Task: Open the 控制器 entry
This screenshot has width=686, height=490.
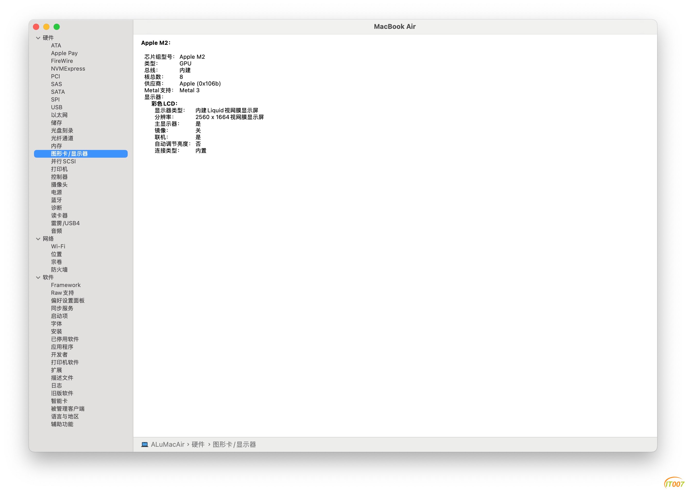Action: tap(59, 177)
